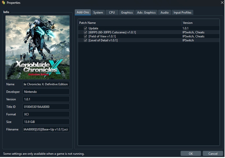Click the 'Some settings are only available' notice
This screenshot has height=158, width=225.
44,154
